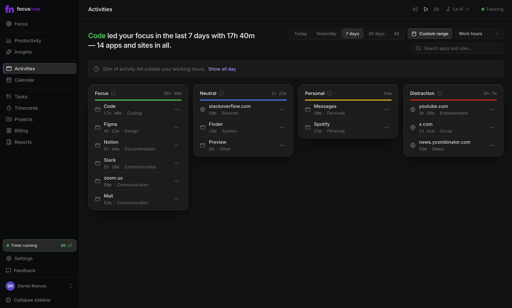Click the Projects folder icon
This screenshot has height=308, width=512.
[x=9, y=119]
